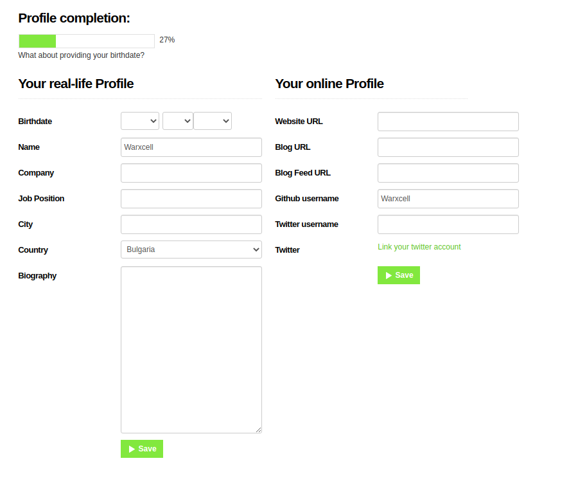
Task: Focus the Twitter username input
Action: coord(448,224)
